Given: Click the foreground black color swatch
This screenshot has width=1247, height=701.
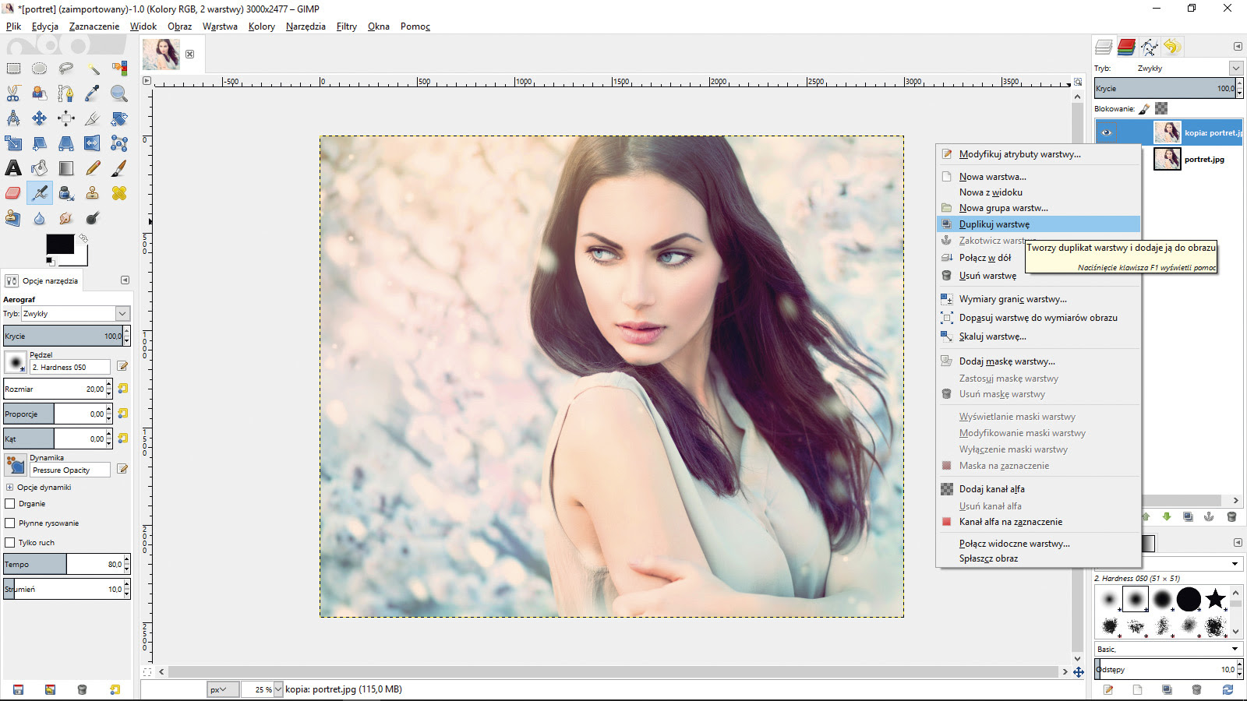Looking at the screenshot, I should coord(59,244).
